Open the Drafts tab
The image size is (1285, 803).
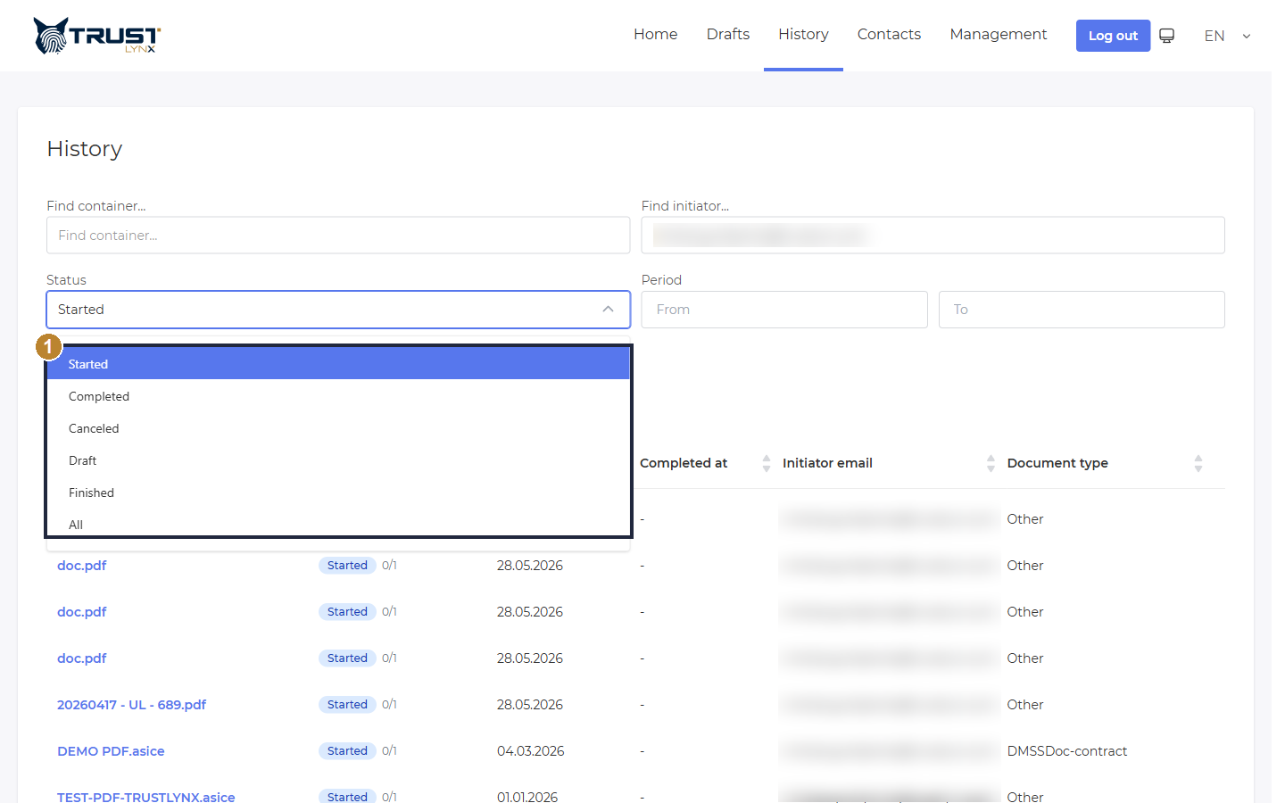(x=728, y=35)
